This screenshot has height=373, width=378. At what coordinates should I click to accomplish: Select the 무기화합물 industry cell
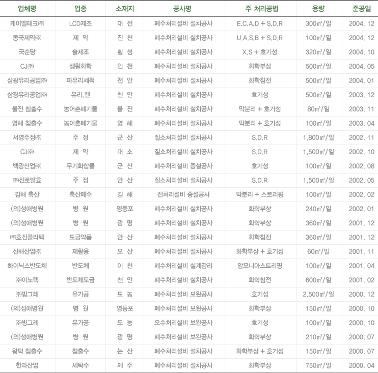click(80, 165)
